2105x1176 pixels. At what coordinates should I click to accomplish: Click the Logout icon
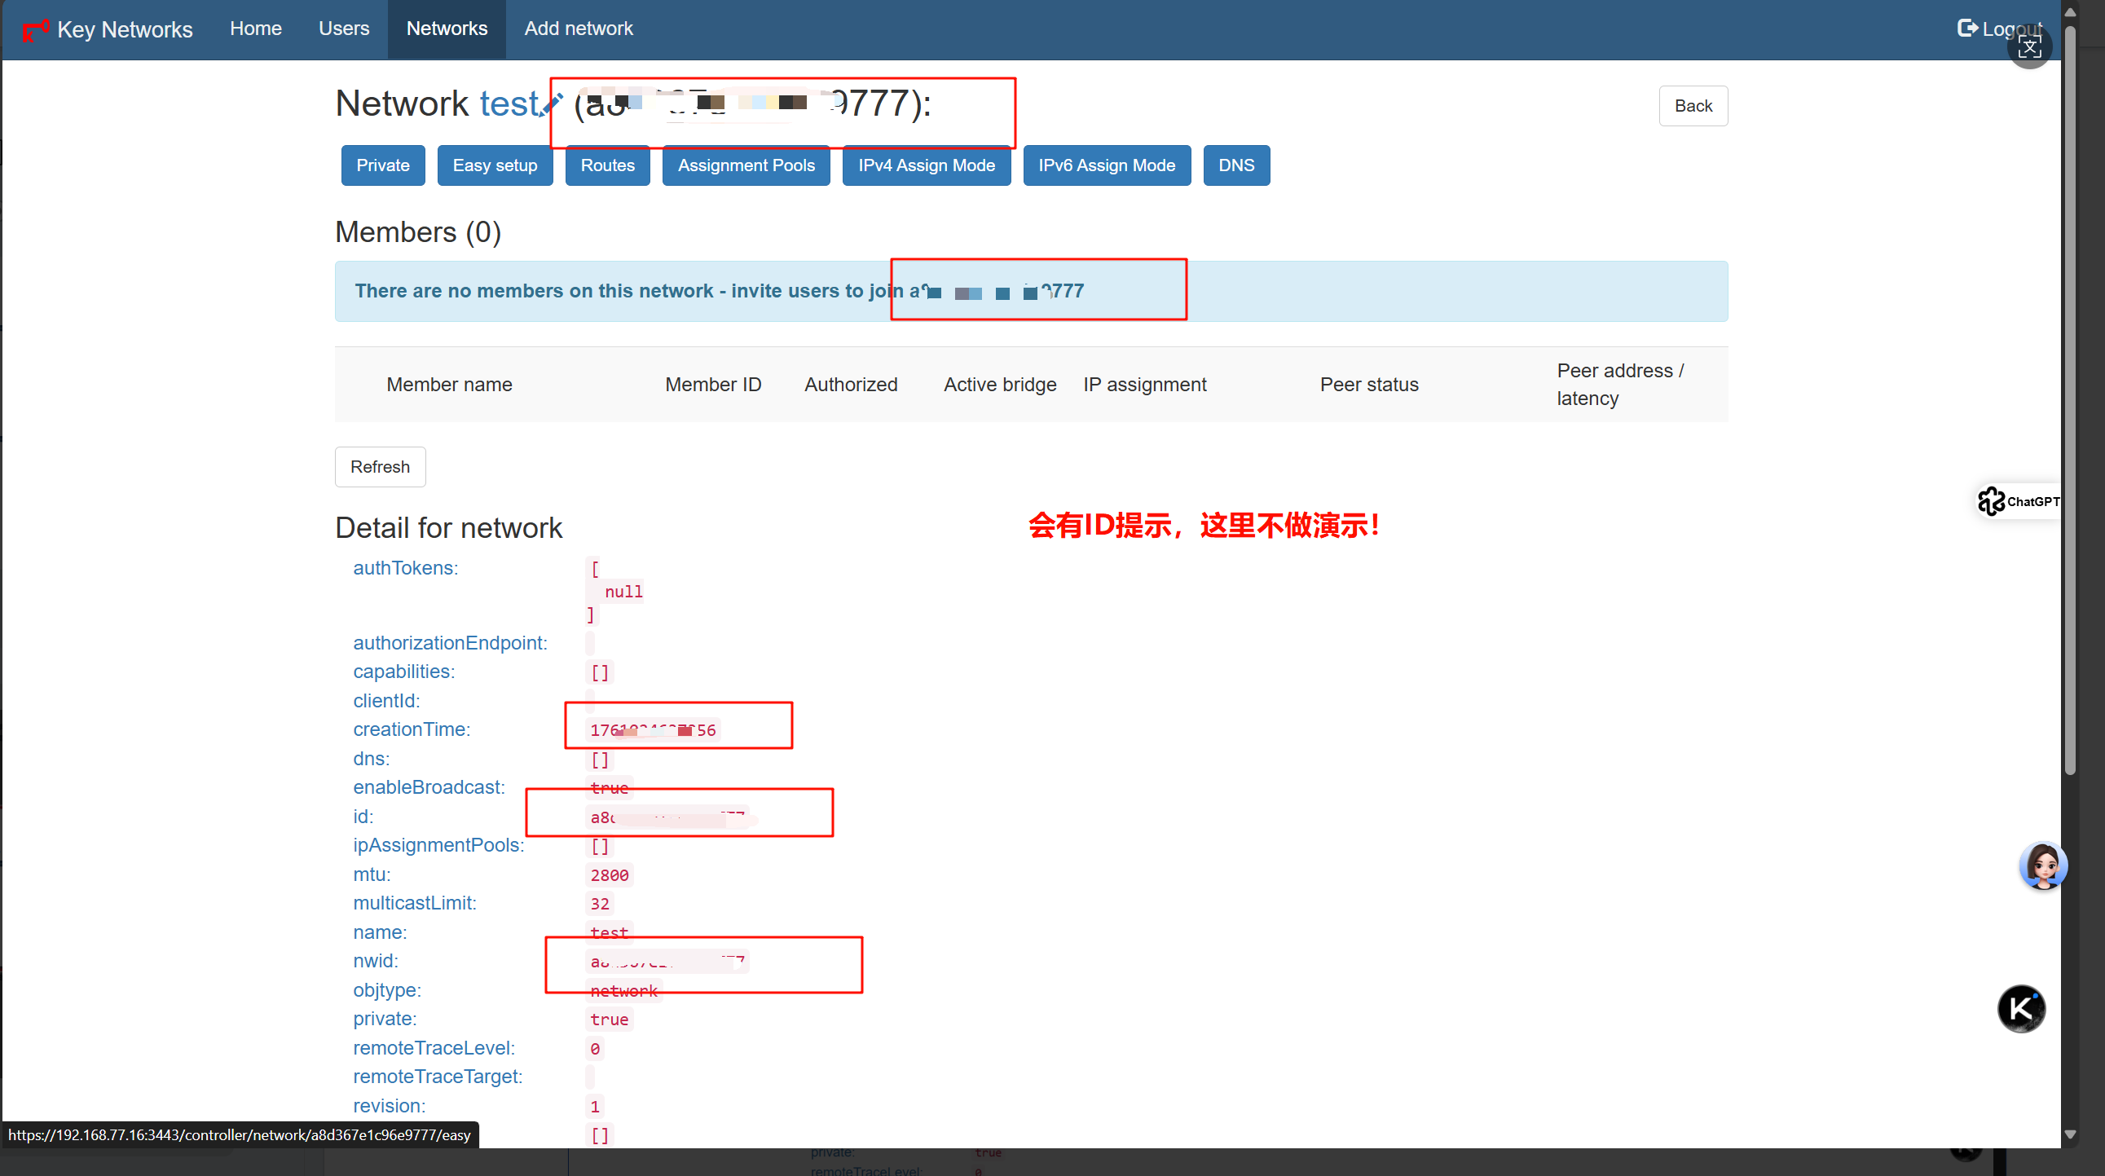pos(1967,29)
